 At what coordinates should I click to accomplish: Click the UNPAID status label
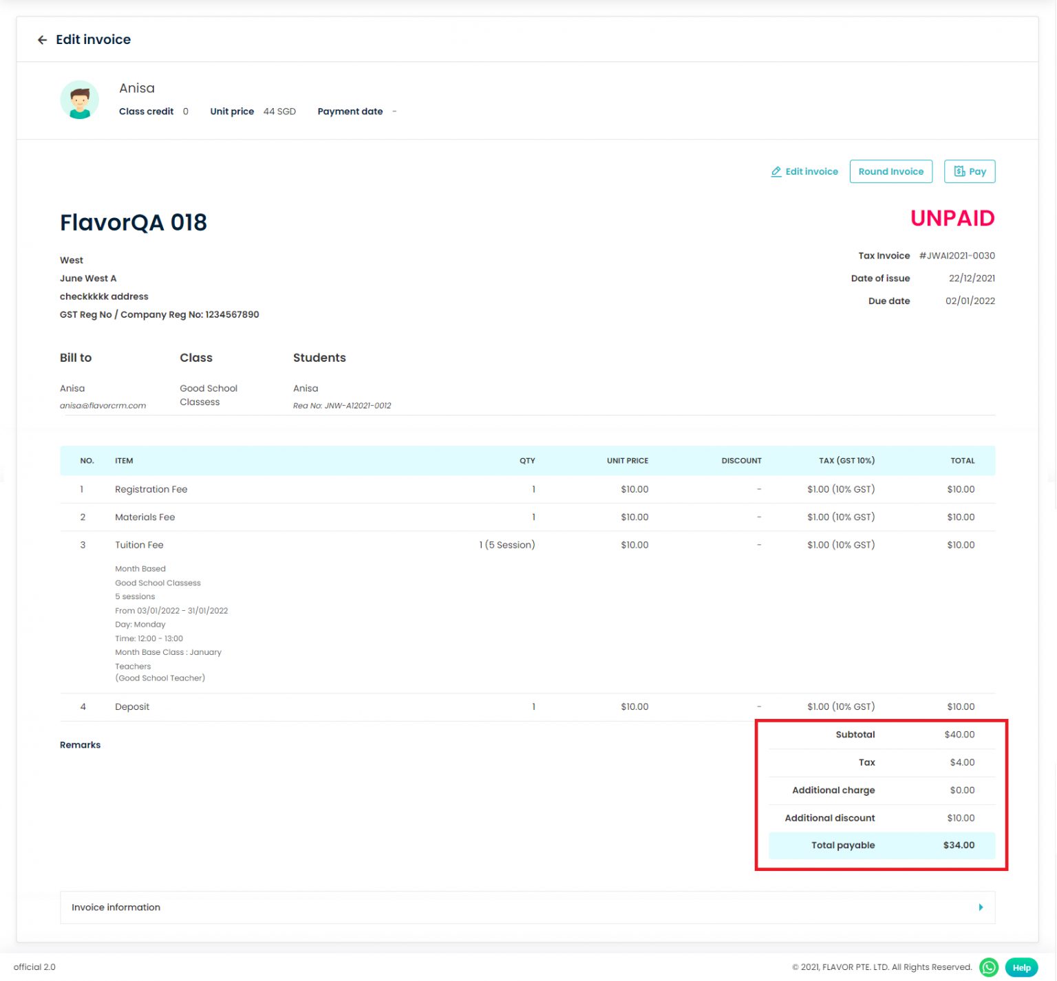coord(953,219)
